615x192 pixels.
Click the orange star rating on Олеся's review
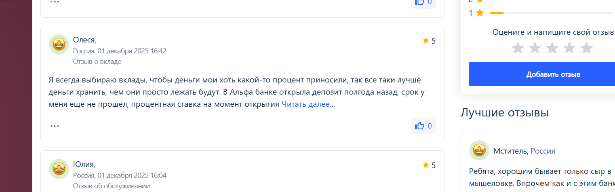tap(429, 40)
